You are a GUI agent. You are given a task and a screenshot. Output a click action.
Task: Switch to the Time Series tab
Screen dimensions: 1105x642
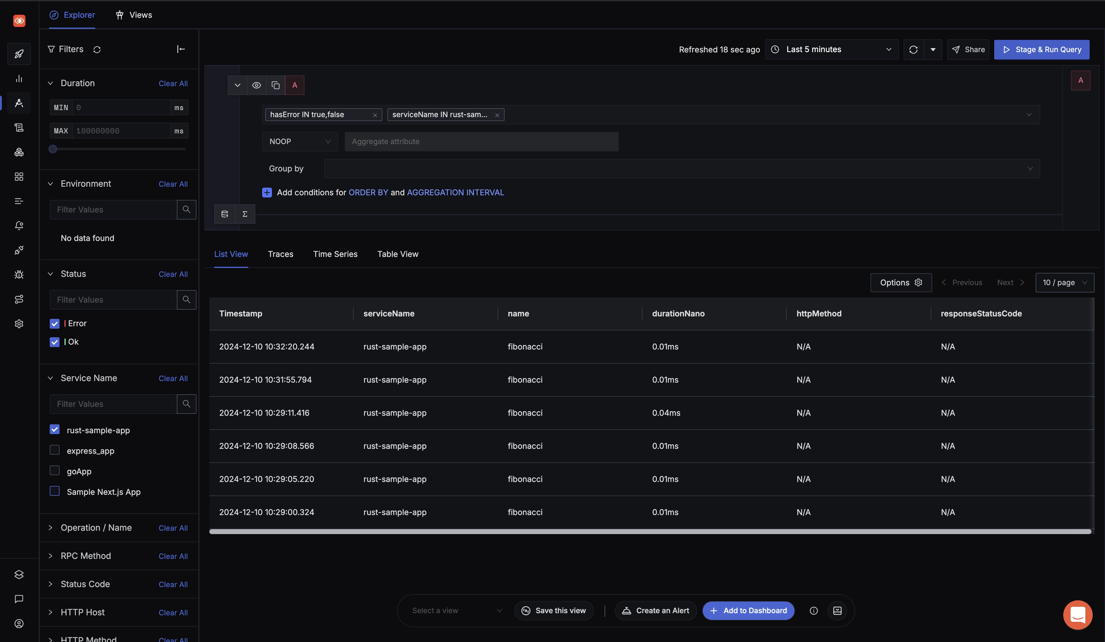click(x=335, y=254)
